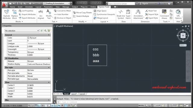This screenshot has width=193, height=108.
Task: Toggle Grid Display in status bar
Action: click(36, 105)
